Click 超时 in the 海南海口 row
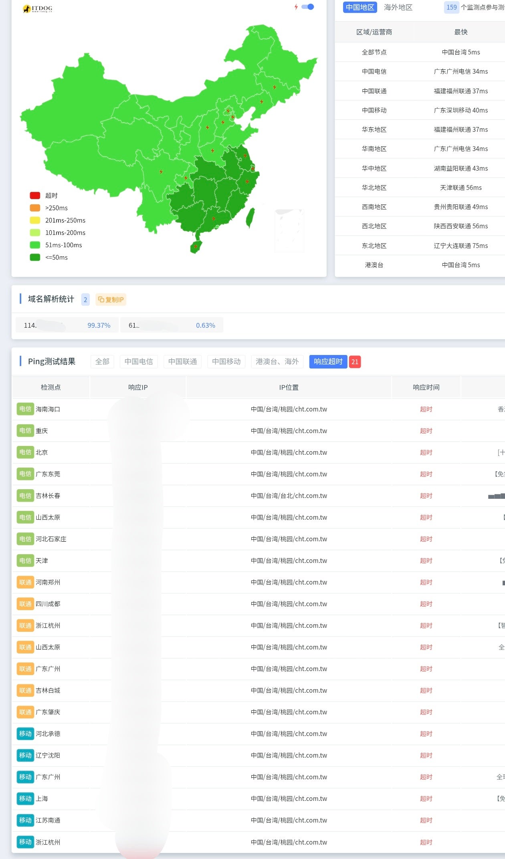Screen dimensions: 505x859 426,409
